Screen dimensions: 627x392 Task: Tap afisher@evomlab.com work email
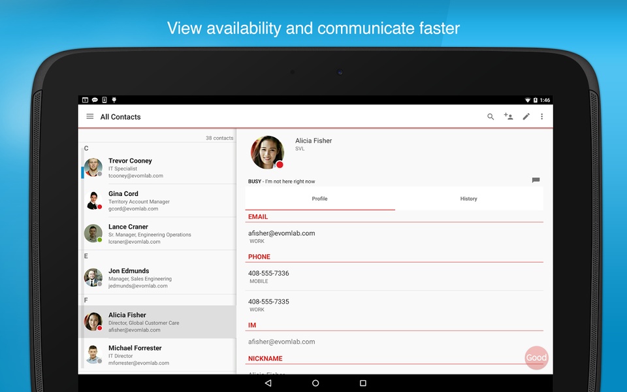tap(281, 233)
